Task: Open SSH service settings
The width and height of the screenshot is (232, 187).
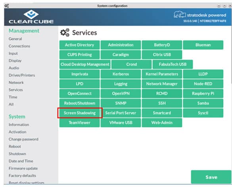Action: 162,103
